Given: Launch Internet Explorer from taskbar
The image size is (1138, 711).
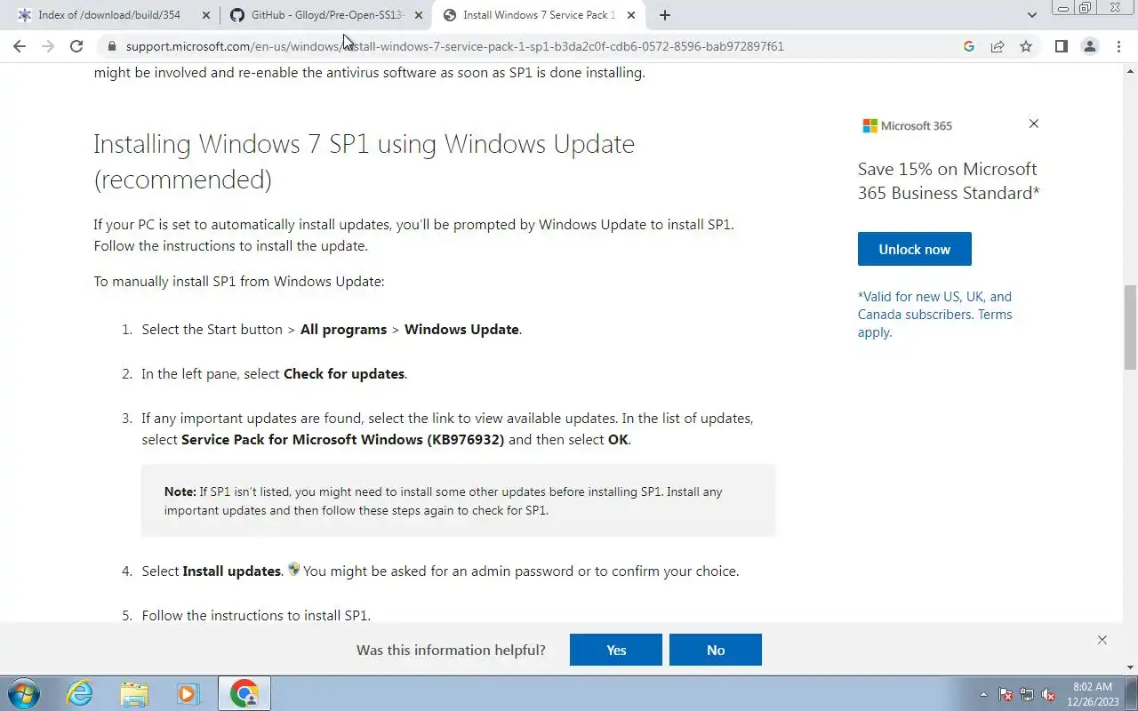Looking at the screenshot, I should click(x=80, y=693).
